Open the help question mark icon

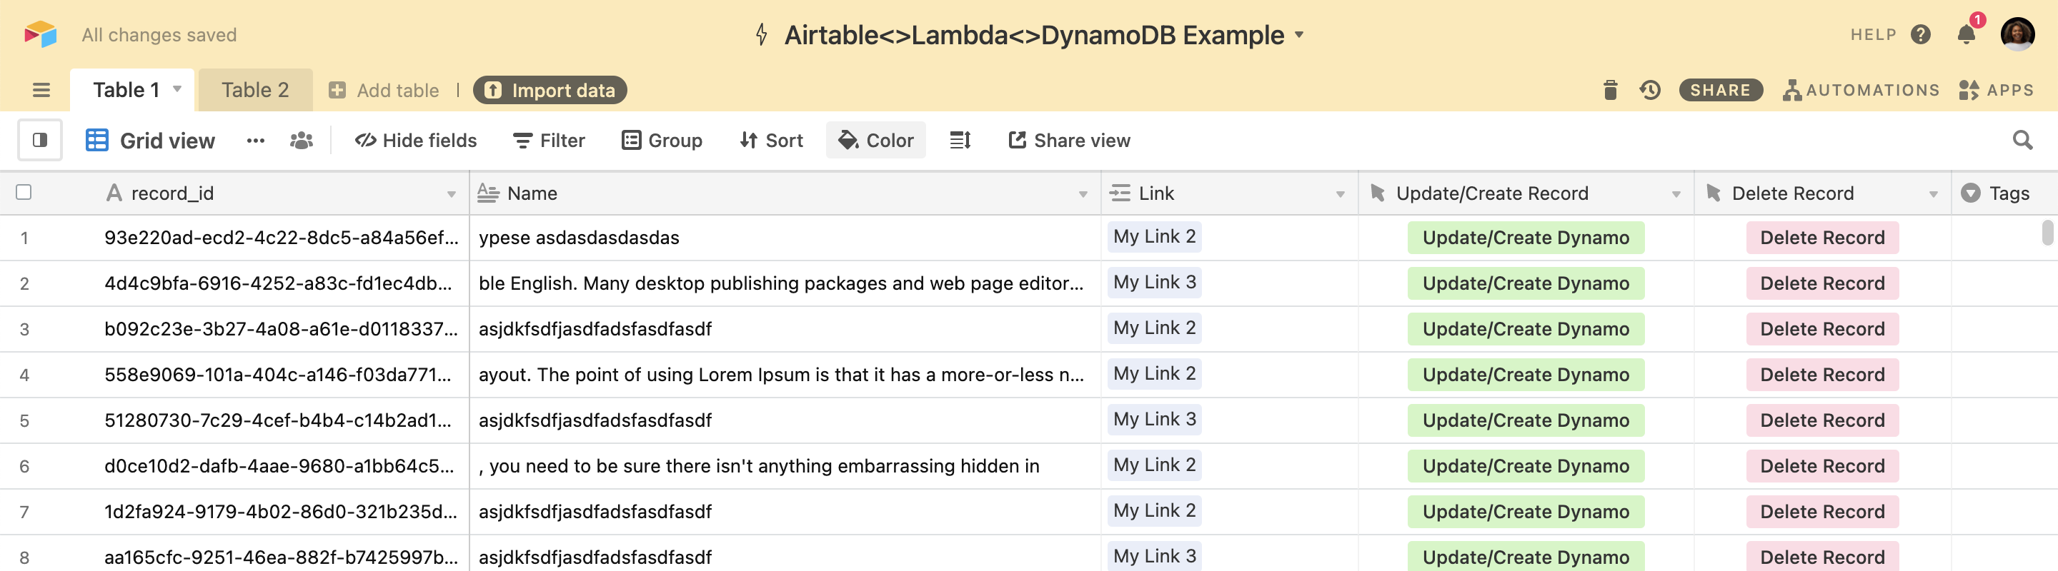click(1921, 34)
